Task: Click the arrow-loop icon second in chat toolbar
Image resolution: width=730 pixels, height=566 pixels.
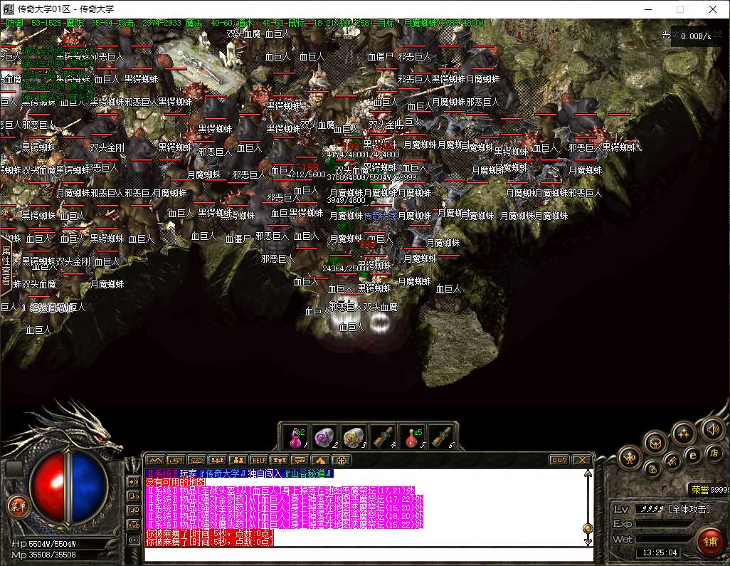Action: coord(176,460)
